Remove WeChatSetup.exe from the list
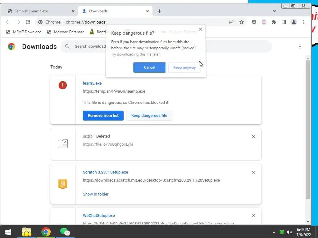The image size is (318, 238). click(253, 216)
